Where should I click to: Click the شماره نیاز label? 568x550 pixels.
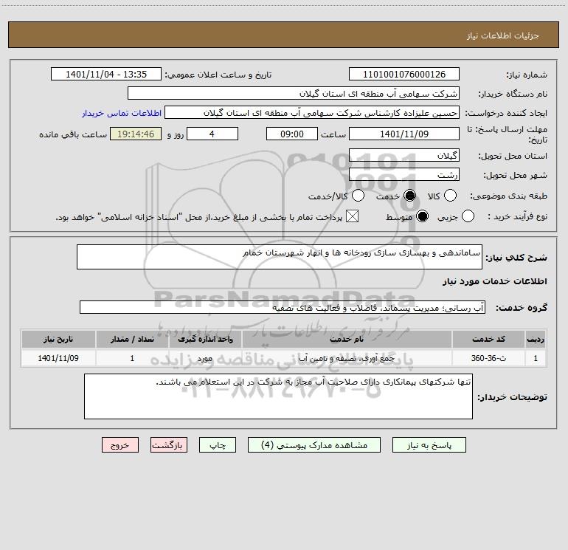[527, 75]
